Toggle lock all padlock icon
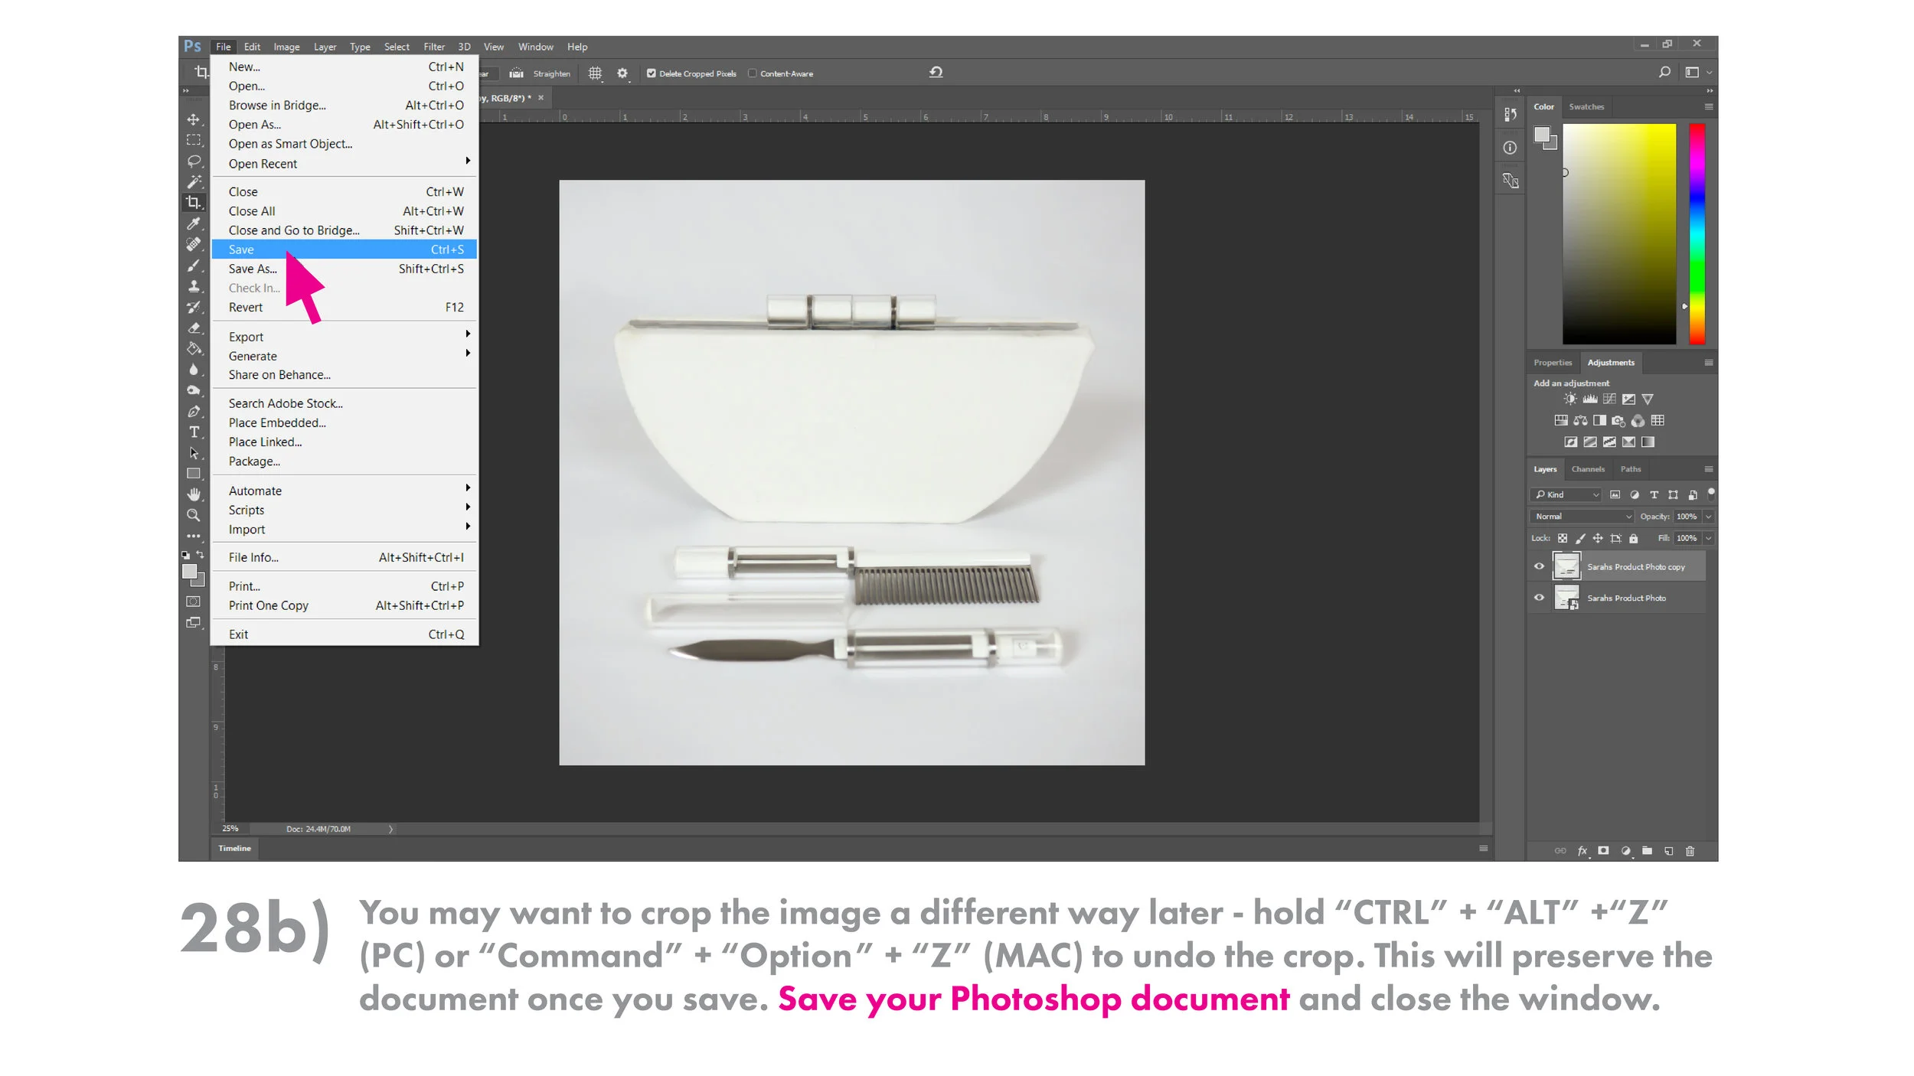Image resolution: width=1914 pixels, height=1076 pixels. 1633,539
